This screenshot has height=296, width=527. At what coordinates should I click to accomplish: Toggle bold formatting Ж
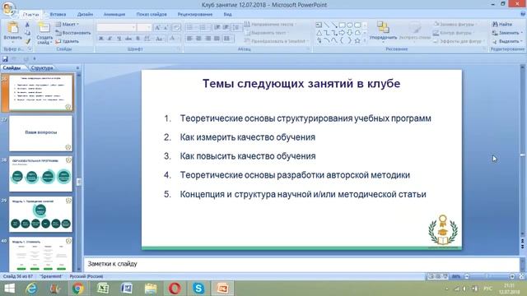click(x=100, y=39)
